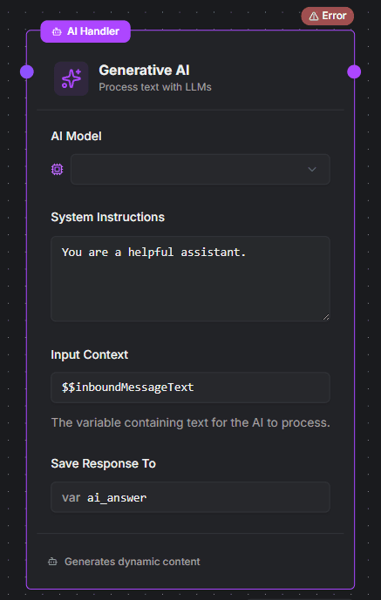
Task: Click the Process text with LLMs subtitle
Action: (155, 87)
